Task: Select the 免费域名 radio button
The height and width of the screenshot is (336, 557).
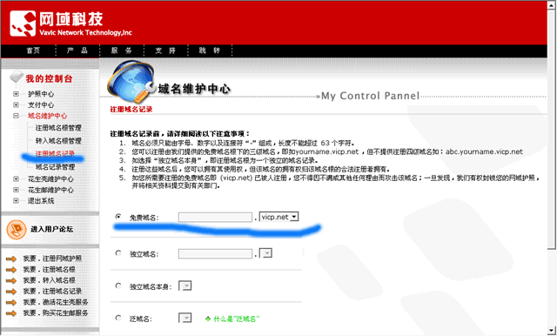Action: tap(118, 216)
